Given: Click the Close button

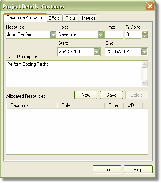Looking at the screenshot, I should (x=107, y=170).
